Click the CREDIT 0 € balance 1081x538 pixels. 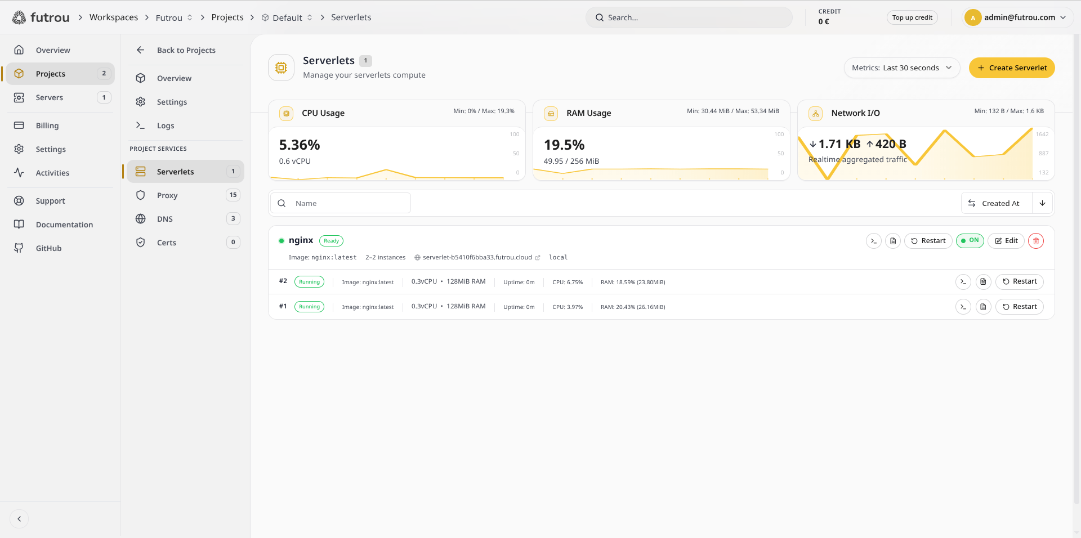click(x=829, y=17)
